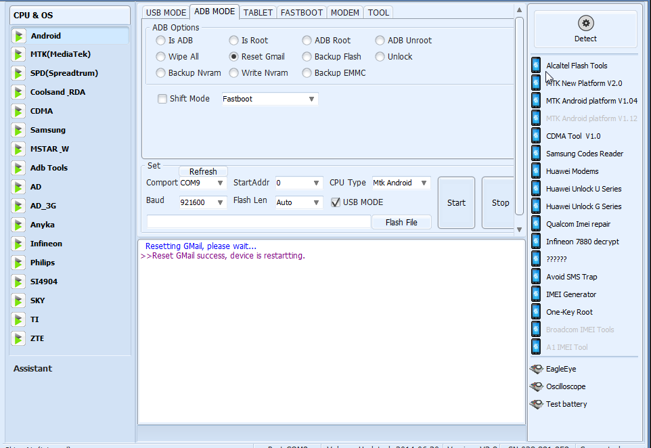This screenshot has height=448, width=651.
Task: Open Huawei Unlock U Series tool
Action: [583, 189]
